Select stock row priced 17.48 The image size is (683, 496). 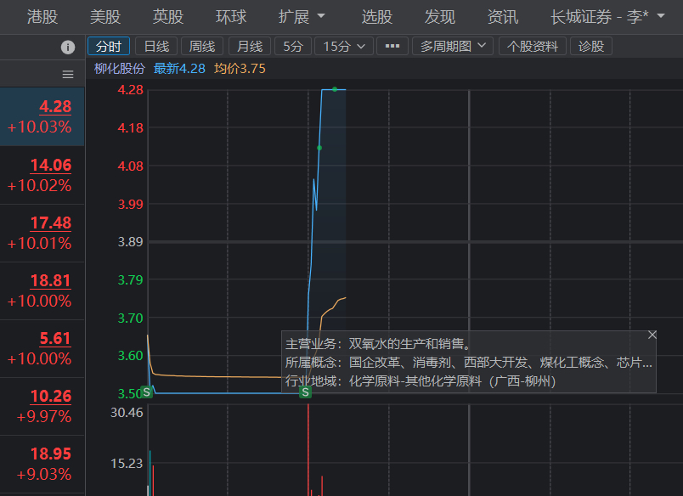42,233
